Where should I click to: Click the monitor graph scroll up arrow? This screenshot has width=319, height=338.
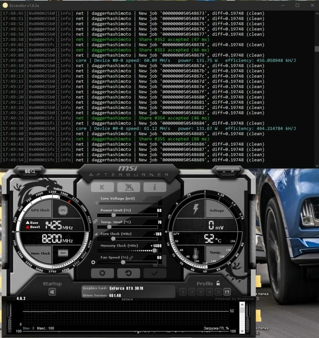click(242, 305)
